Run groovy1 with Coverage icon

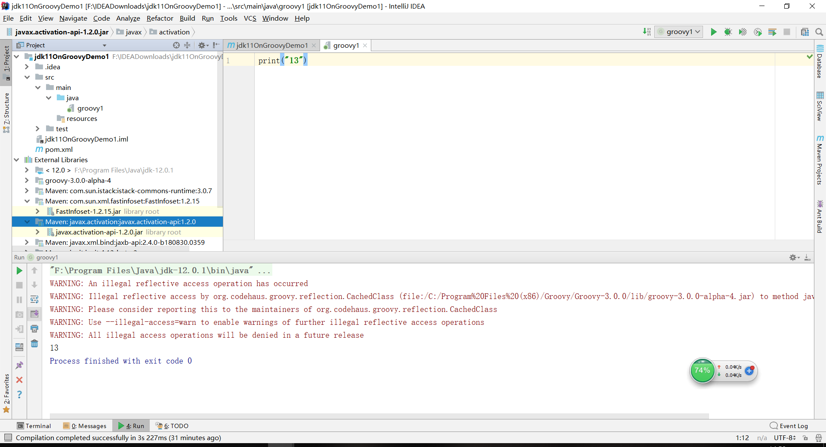(743, 31)
